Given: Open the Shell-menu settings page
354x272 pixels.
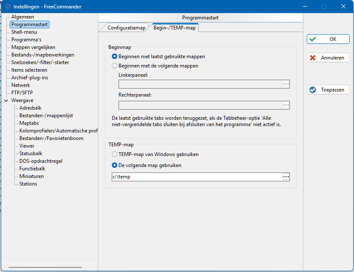Looking at the screenshot, I should (24, 32).
